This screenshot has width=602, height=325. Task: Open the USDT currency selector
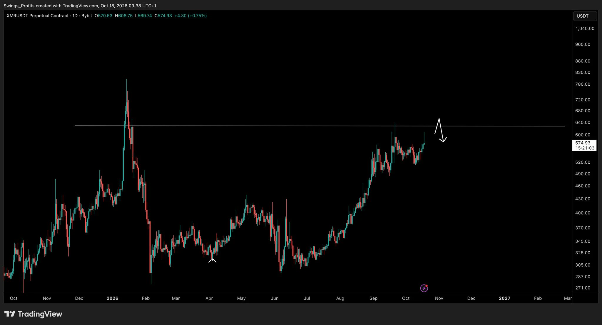pos(585,16)
